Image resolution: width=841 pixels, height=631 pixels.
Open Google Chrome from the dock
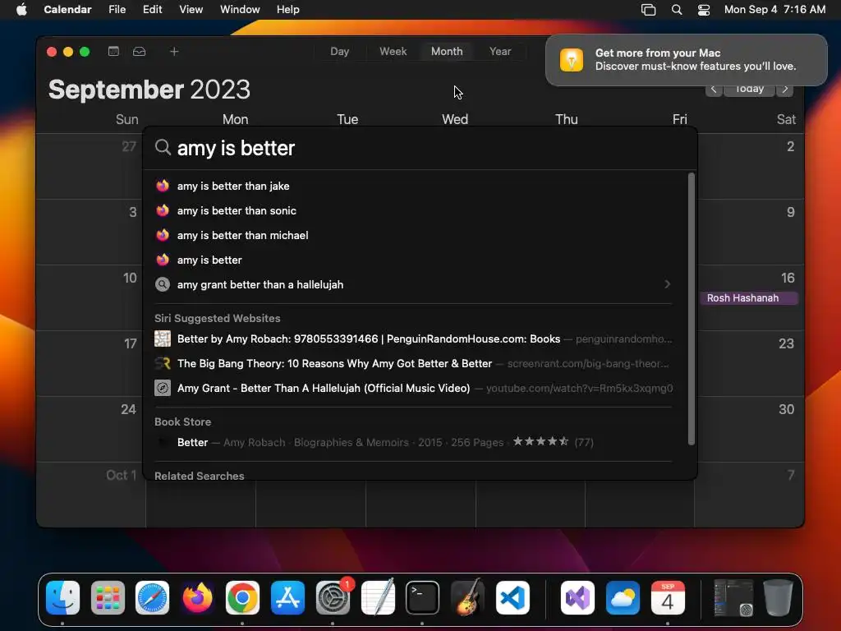coord(242,597)
